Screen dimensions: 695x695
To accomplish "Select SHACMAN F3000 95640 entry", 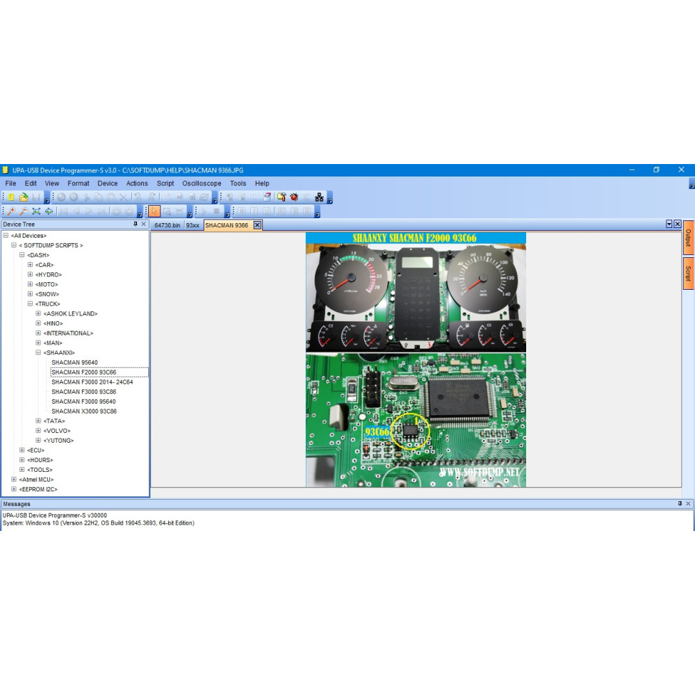I will 84,401.
